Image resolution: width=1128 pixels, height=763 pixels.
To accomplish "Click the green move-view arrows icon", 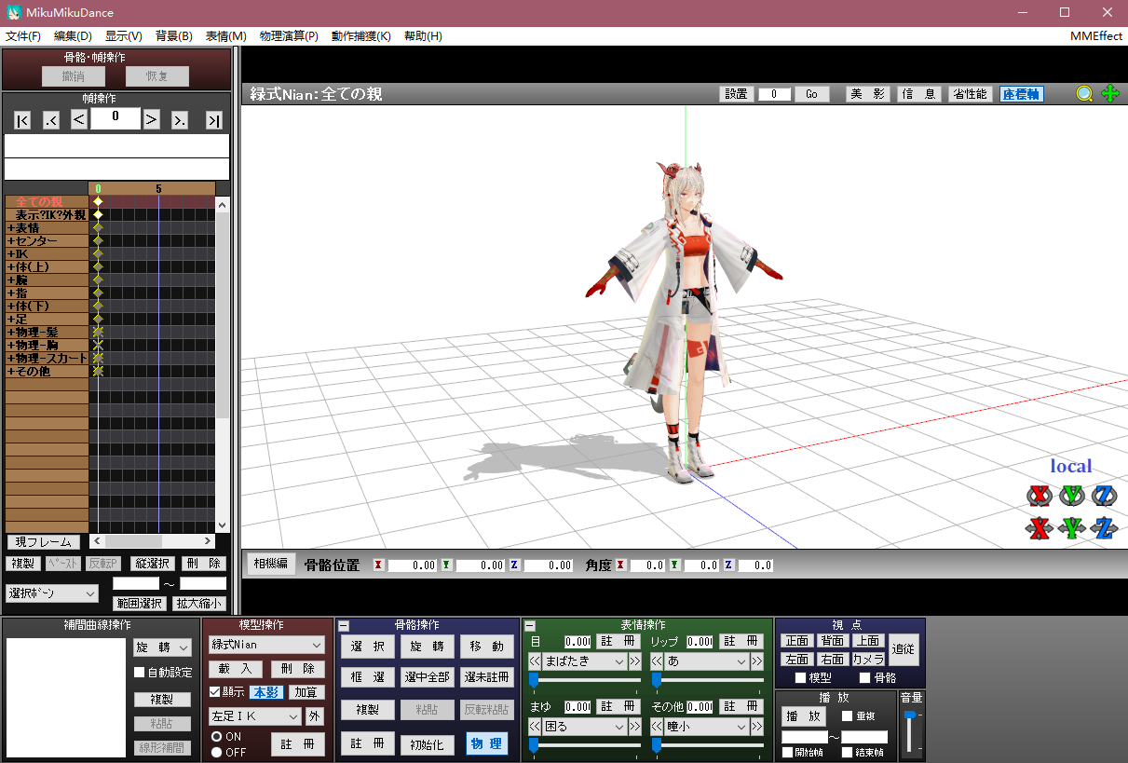I will tap(1110, 94).
